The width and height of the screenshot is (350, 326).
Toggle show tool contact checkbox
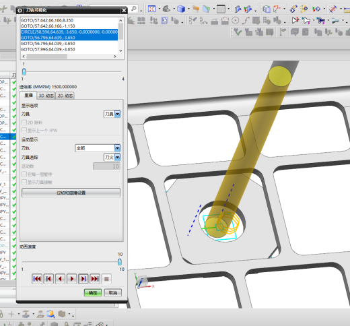pyautogui.click(x=24, y=182)
